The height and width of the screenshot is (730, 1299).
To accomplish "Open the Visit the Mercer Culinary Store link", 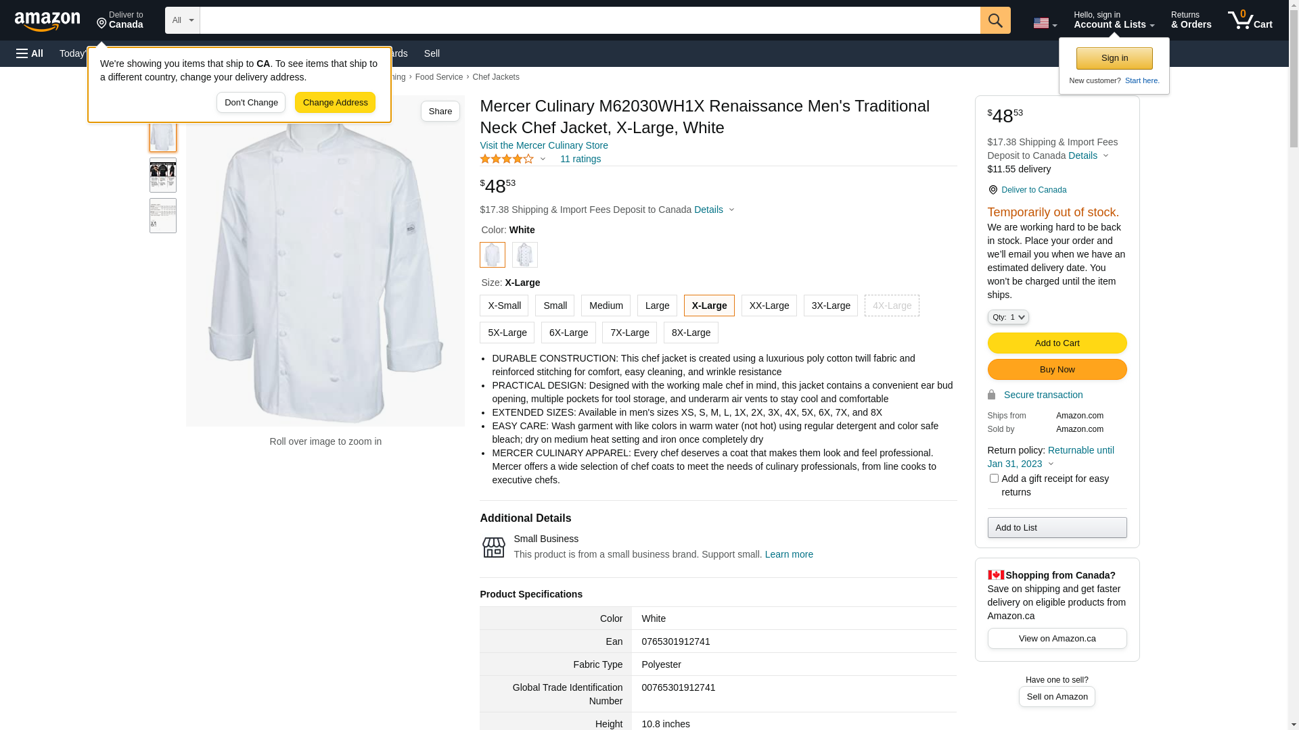I will click(x=544, y=145).
